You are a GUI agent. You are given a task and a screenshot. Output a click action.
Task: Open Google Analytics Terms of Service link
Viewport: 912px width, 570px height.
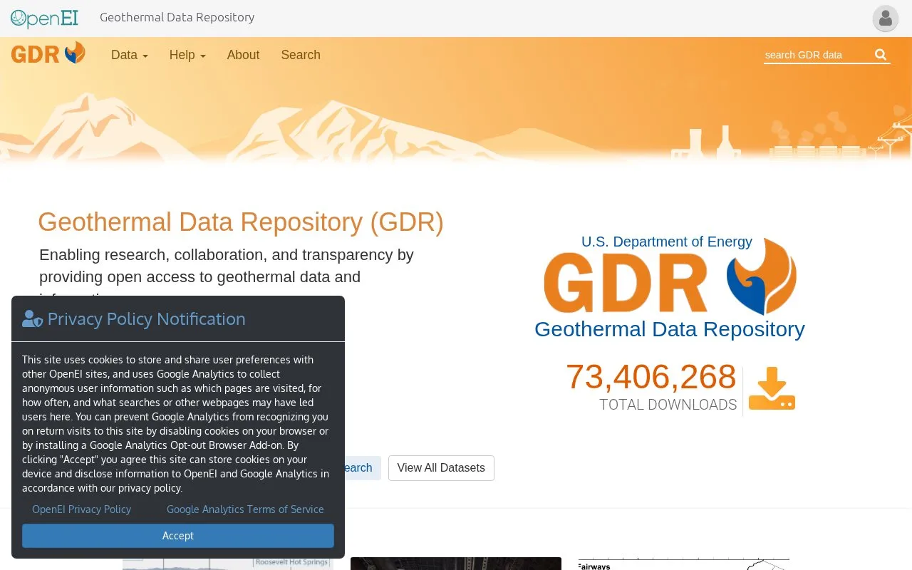[245, 509]
